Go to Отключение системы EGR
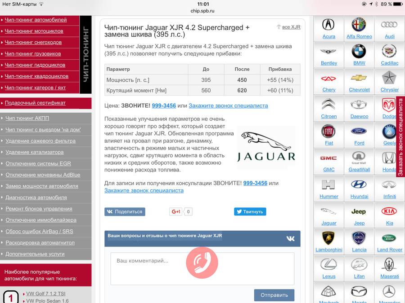 (38, 163)
